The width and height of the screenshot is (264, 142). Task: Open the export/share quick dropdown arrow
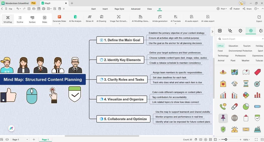click(x=51, y=9)
